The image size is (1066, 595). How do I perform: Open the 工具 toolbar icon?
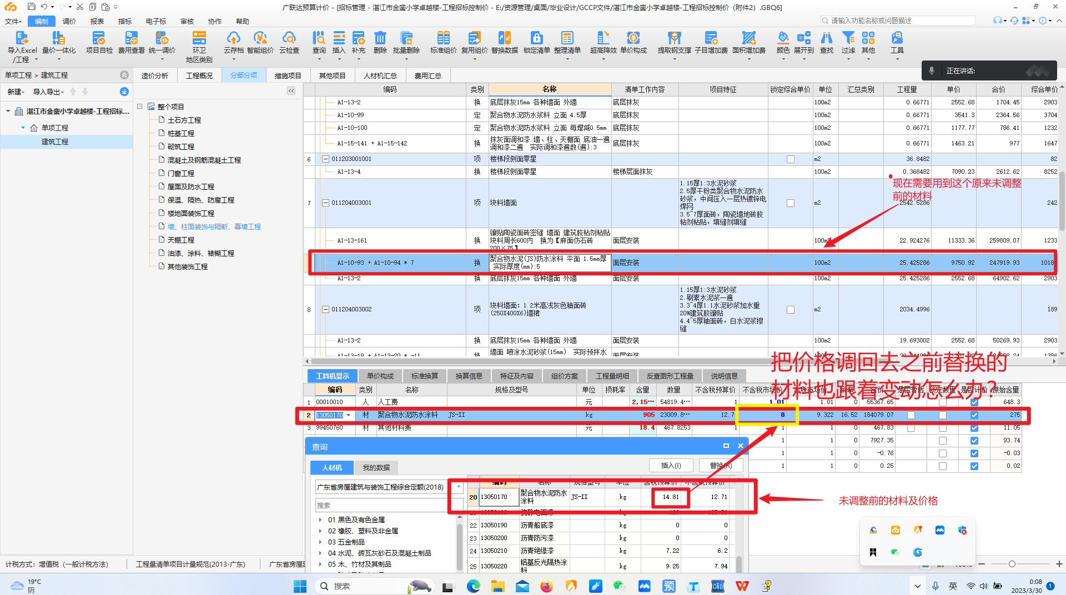[897, 42]
